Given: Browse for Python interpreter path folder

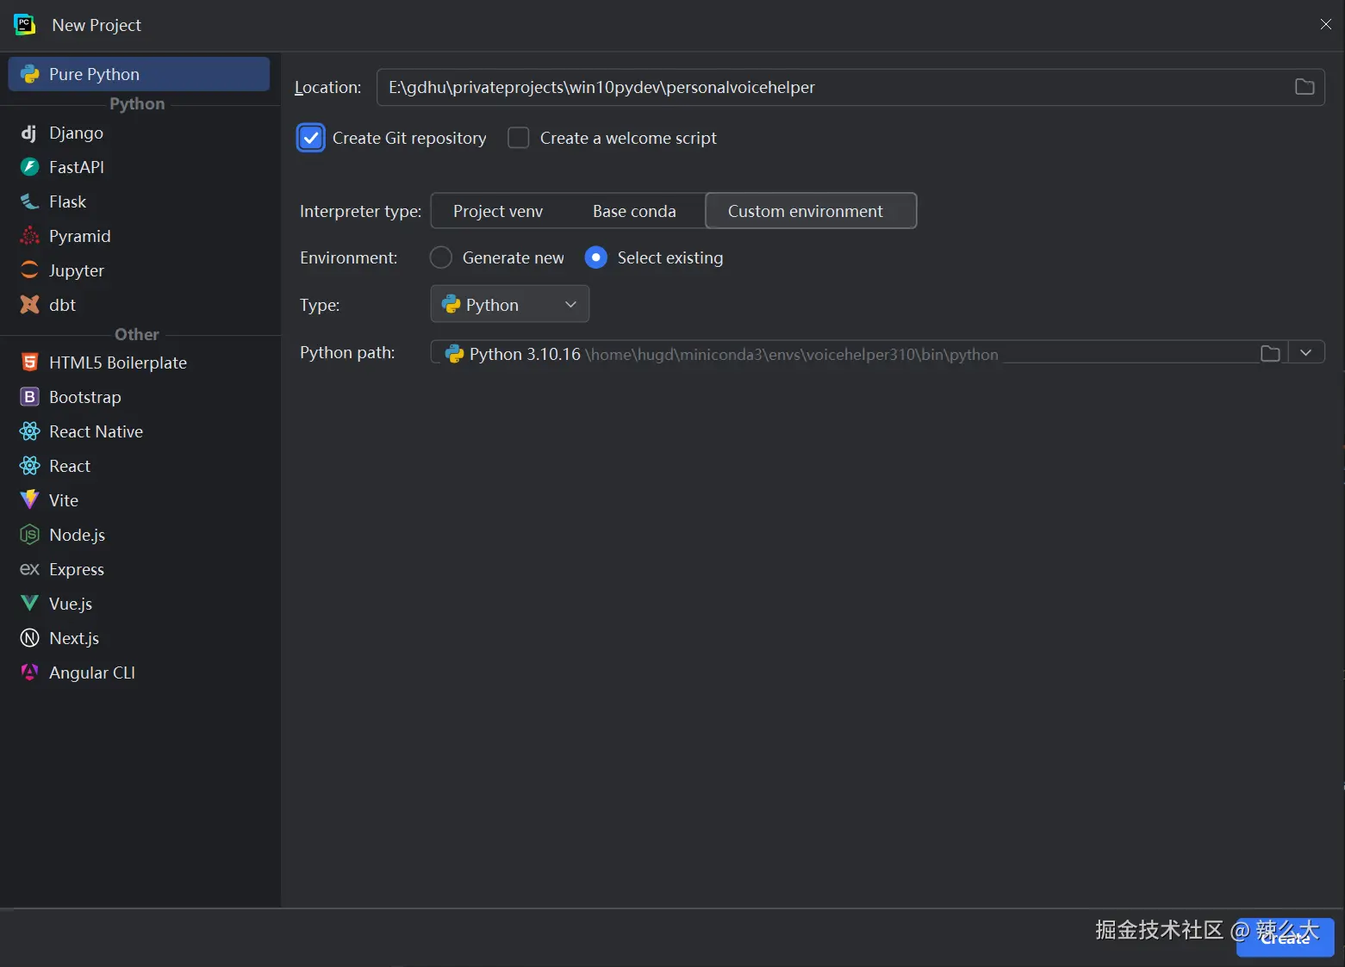Looking at the screenshot, I should click(1270, 353).
